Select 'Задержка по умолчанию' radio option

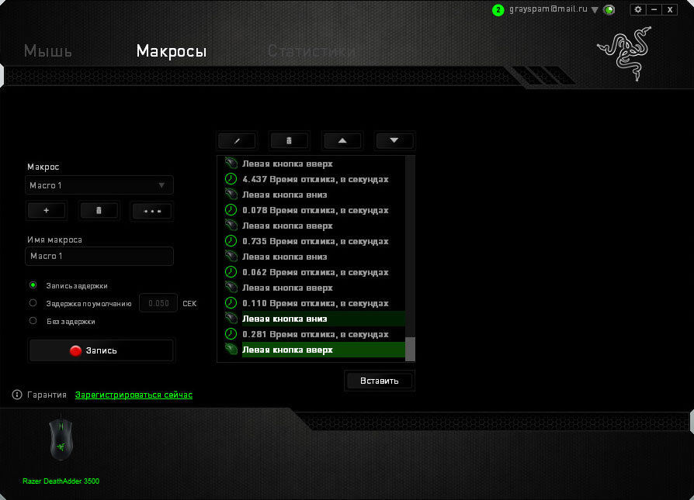pyautogui.click(x=33, y=303)
